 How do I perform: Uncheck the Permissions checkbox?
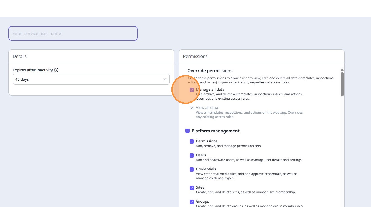tap(192, 142)
